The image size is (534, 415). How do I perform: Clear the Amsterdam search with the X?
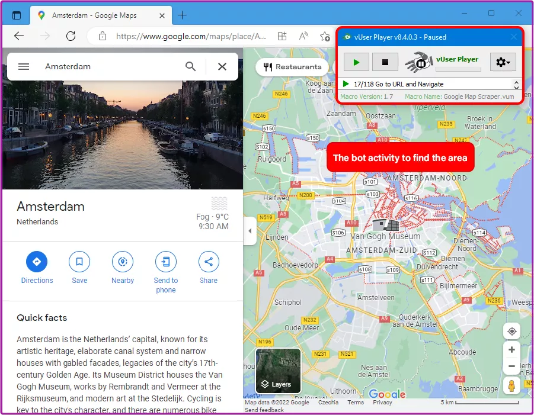[222, 66]
